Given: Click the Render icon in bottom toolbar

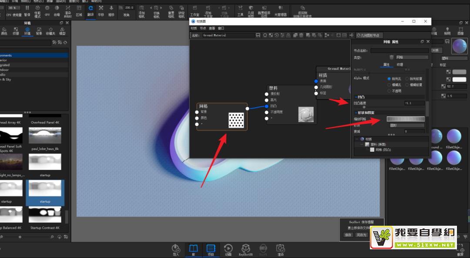Looking at the screenshot, I should tap(280, 249).
